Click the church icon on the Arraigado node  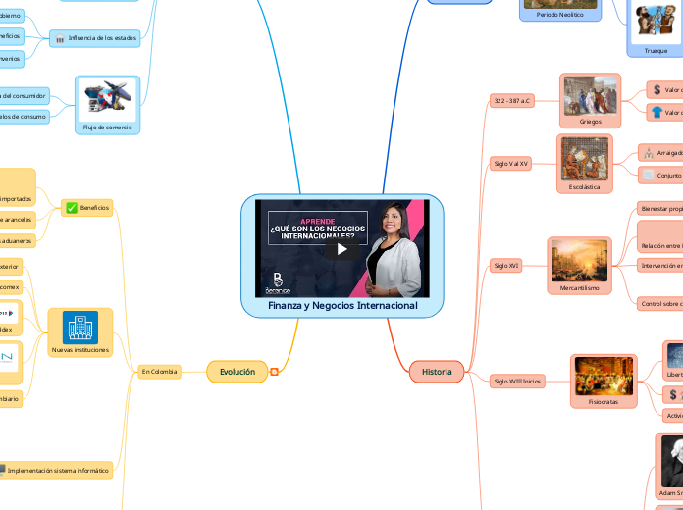click(649, 153)
